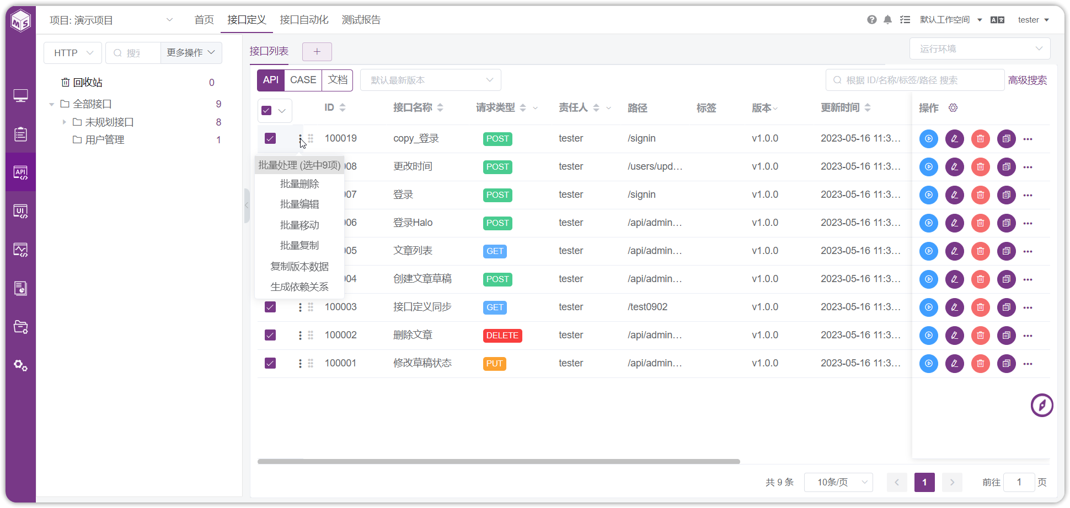Switch to the 文档 view
This screenshot has width=1070, height=508.
click(x=338, y=80)
